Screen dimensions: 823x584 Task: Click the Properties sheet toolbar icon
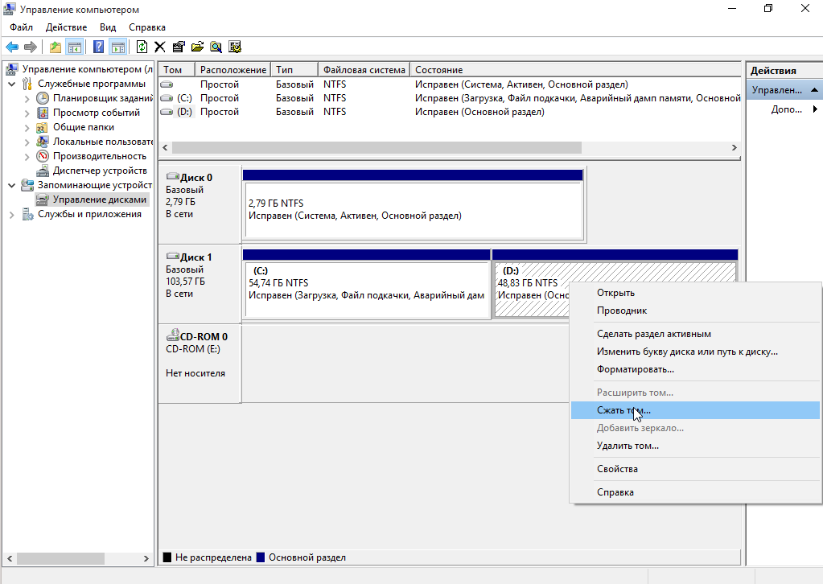179,47
